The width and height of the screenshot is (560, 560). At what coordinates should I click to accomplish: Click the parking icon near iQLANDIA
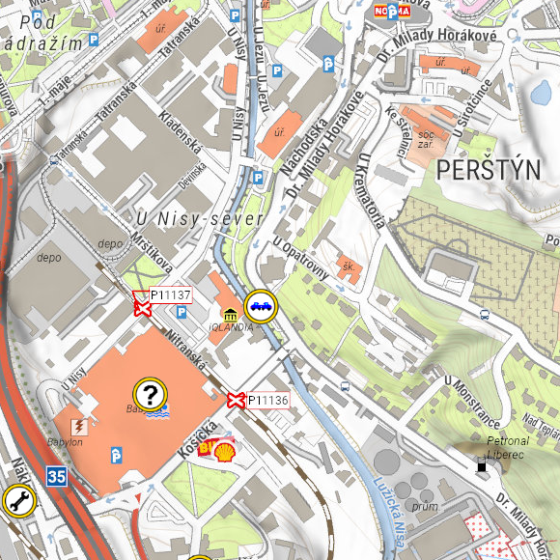[182, 312]
